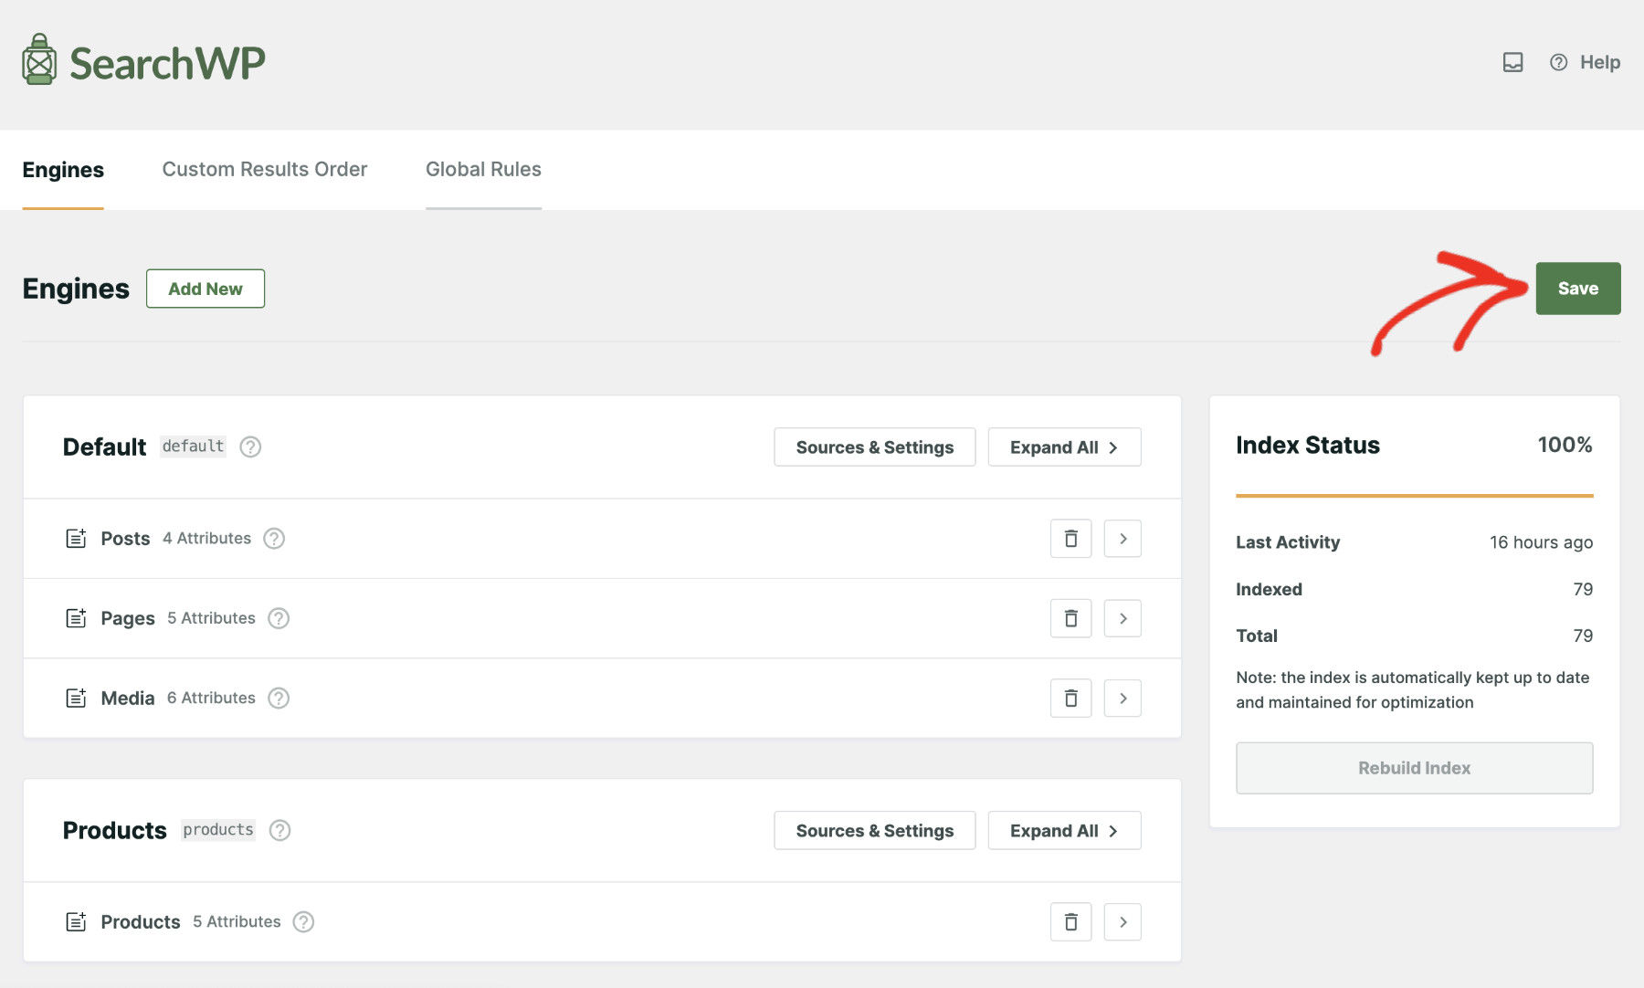Click the Default engine heading
Viewport: 1644px width, 988px height.
tap(104, 447)
